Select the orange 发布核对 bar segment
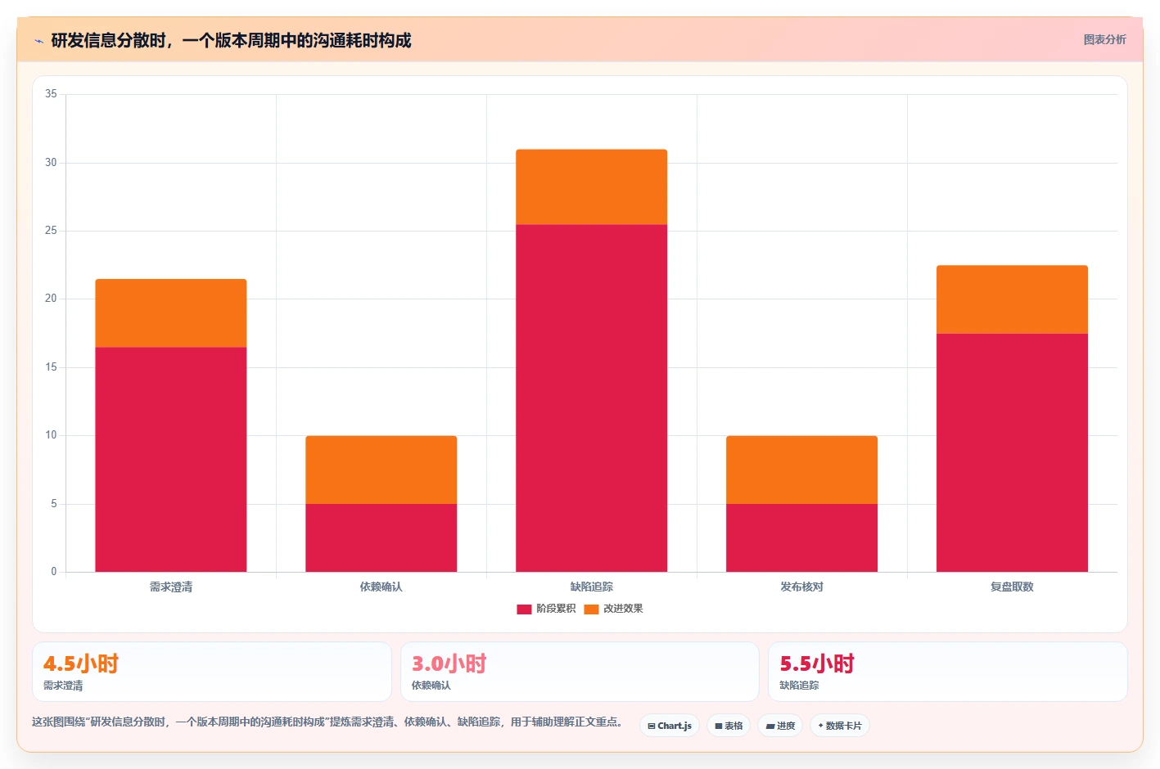The image size is (1160, 769). [802, 470]
